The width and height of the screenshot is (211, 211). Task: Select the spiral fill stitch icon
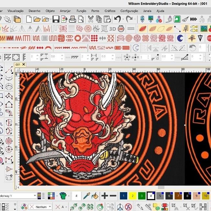click(x=129, y=38)
